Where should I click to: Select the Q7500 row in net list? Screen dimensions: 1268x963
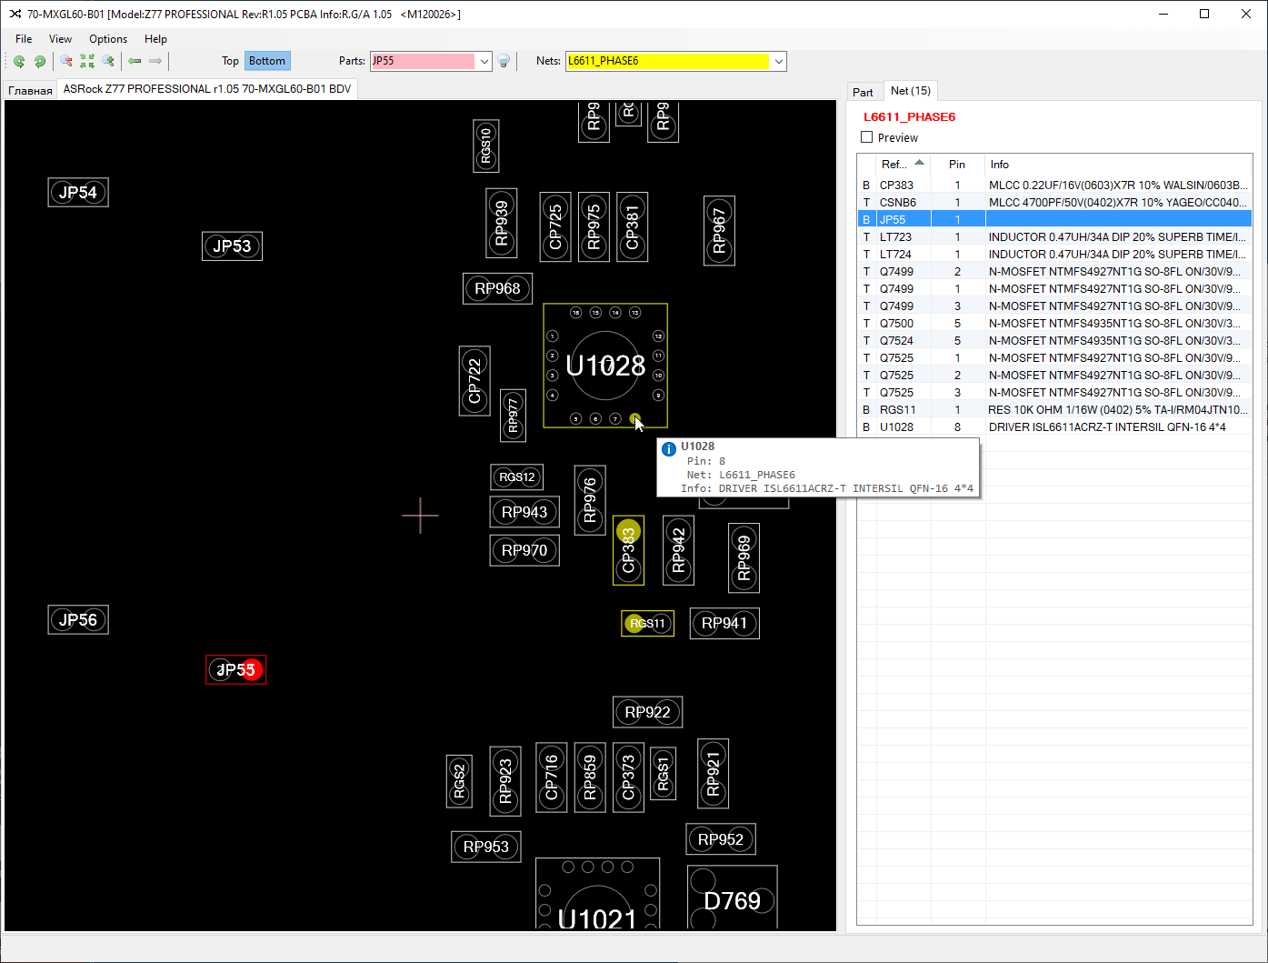[x=1054, y=323]
